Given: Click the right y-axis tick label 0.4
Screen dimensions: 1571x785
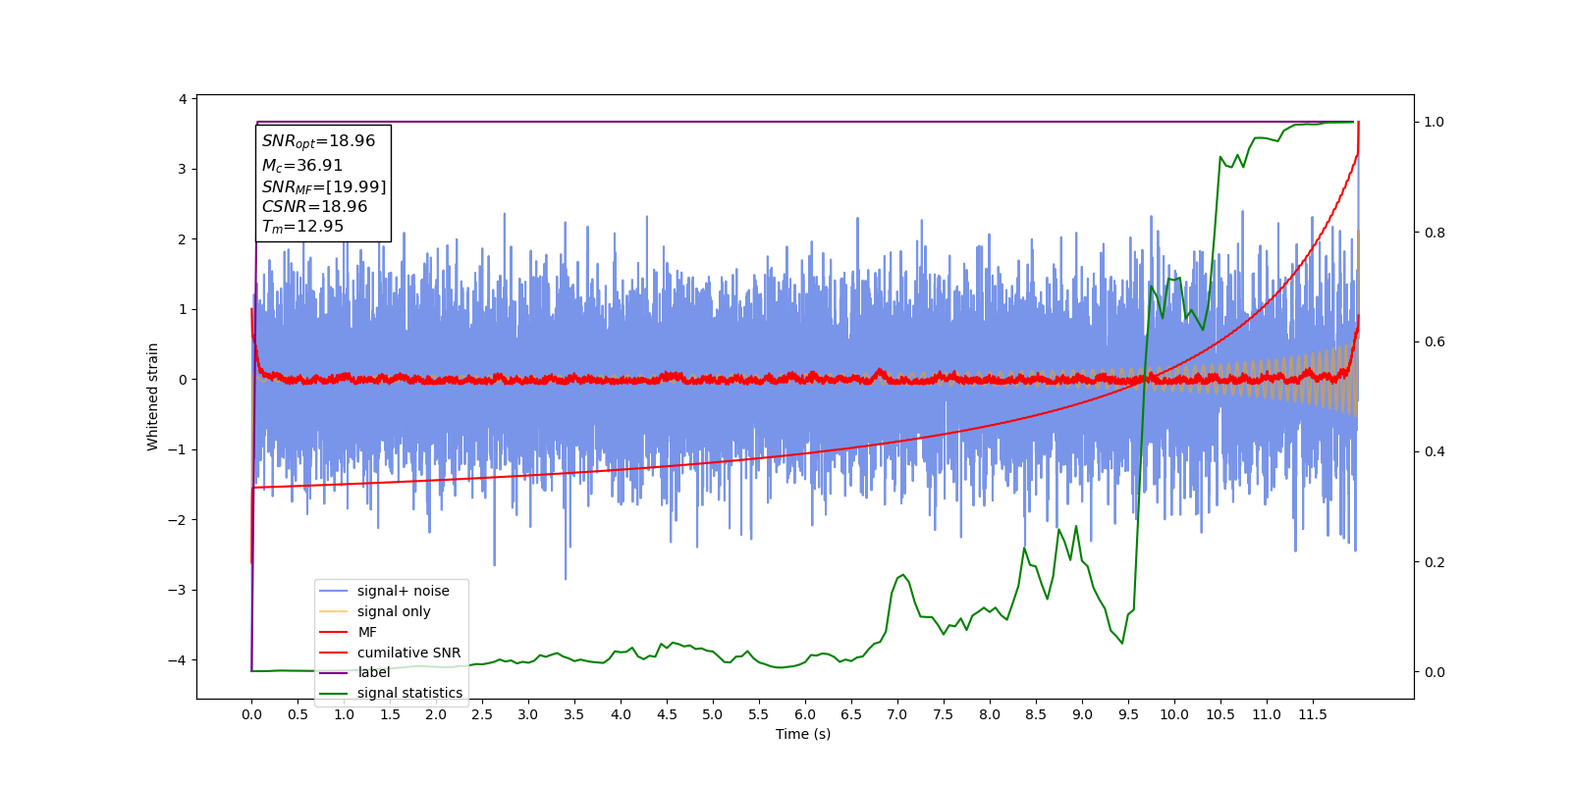Looking at the screenshot, I should point(1435,452).
